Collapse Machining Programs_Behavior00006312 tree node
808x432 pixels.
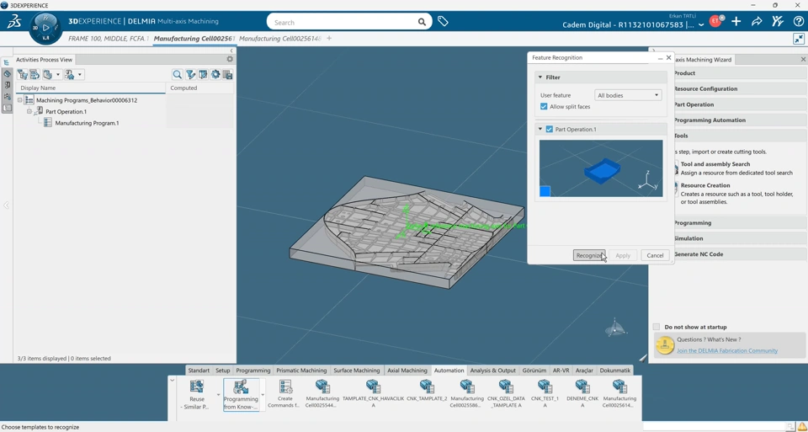coord(20,100)
